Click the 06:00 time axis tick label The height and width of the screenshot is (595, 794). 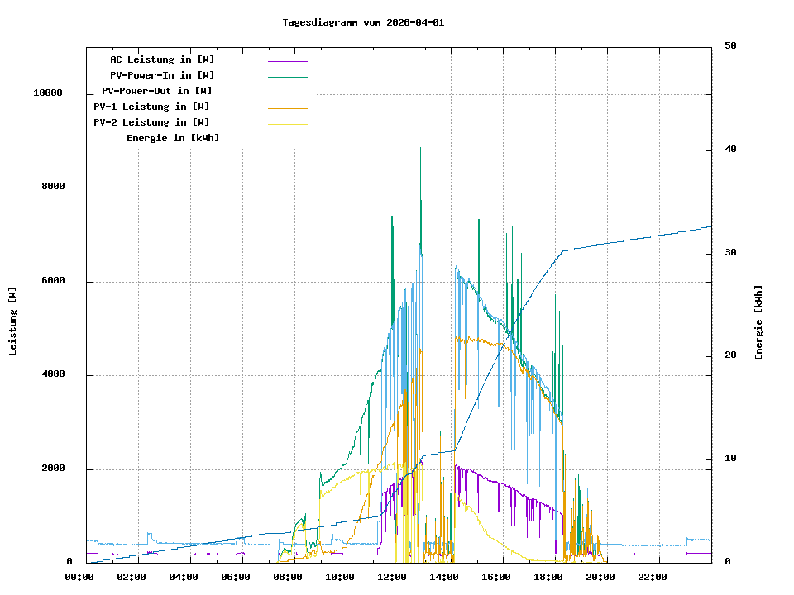(x=236, y=577)
